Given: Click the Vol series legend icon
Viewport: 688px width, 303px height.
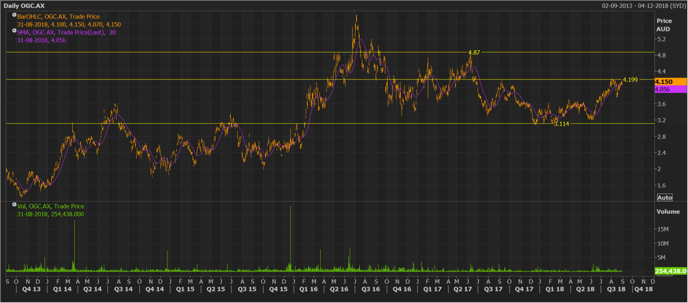Looking at the screenshot, I should 14,205.
